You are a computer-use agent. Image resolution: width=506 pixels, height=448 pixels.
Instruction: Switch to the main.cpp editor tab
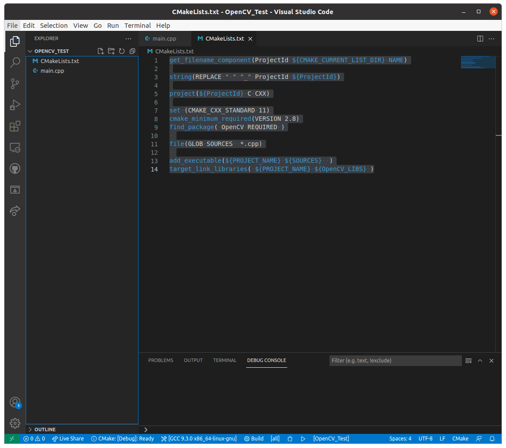tap(164, 39)
